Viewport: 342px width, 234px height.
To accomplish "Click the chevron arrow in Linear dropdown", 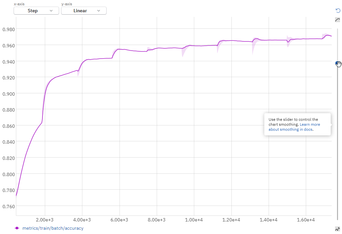I will click(99, 11).
